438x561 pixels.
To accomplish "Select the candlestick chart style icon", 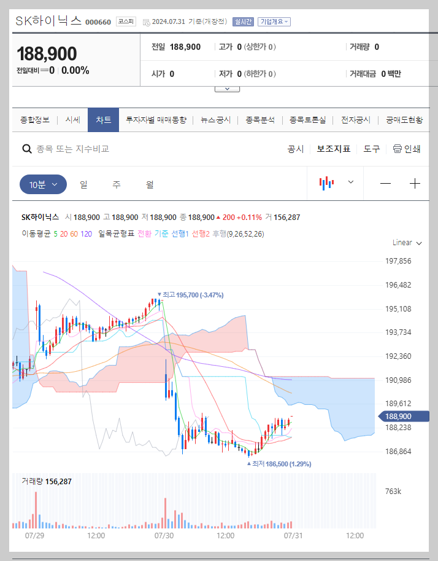I will [327, 184].
